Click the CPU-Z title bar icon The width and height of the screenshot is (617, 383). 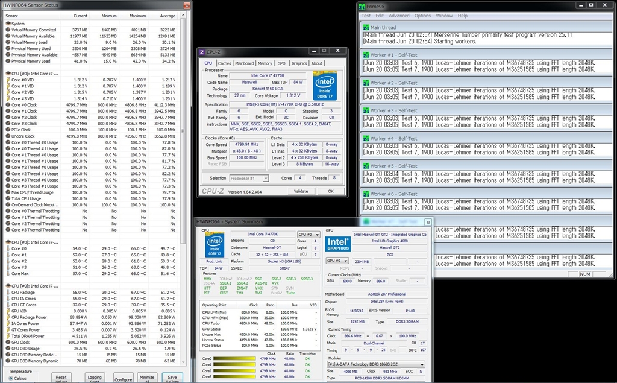click(x=202, y=52)
